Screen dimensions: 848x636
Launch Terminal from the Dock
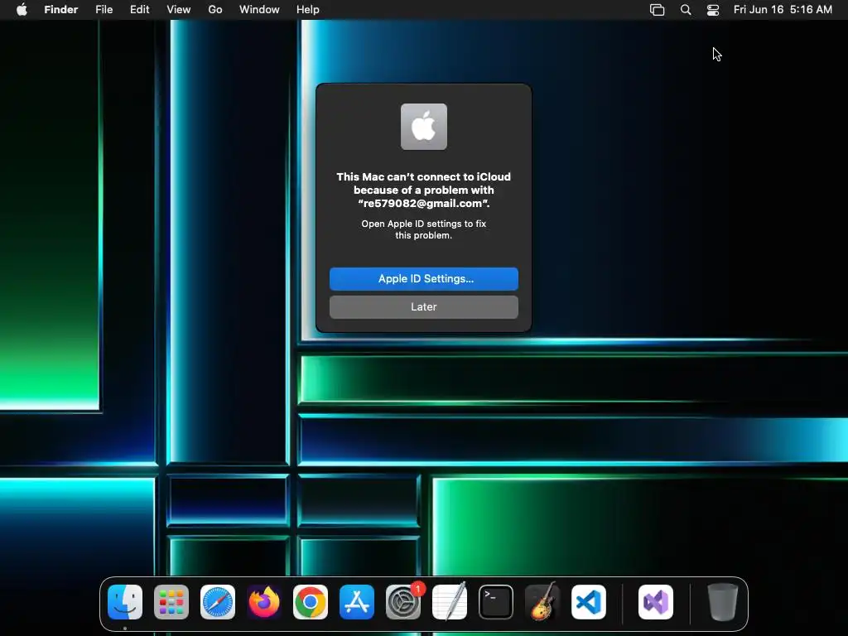(x=496, y=602)
